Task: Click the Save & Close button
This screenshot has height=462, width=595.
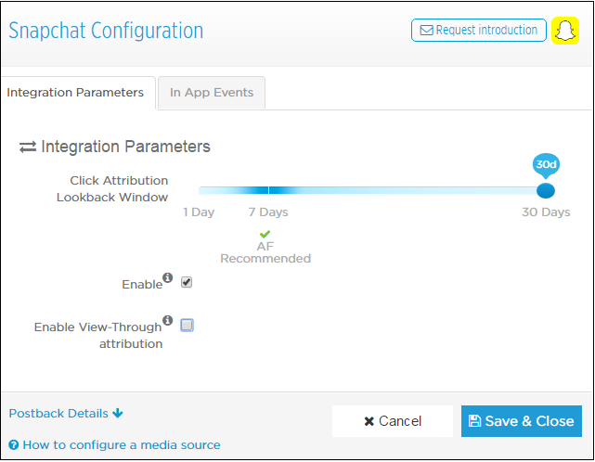Action: point(522,421)
